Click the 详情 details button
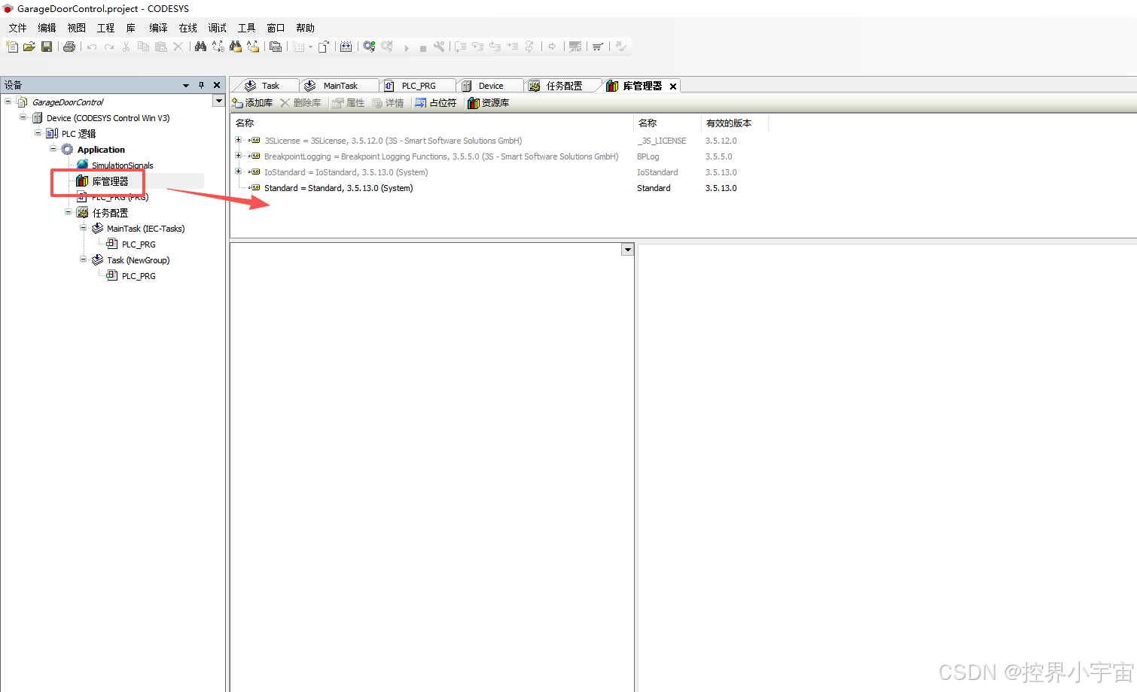Screen dimensions: 1137x692 [x=388, y=103]
